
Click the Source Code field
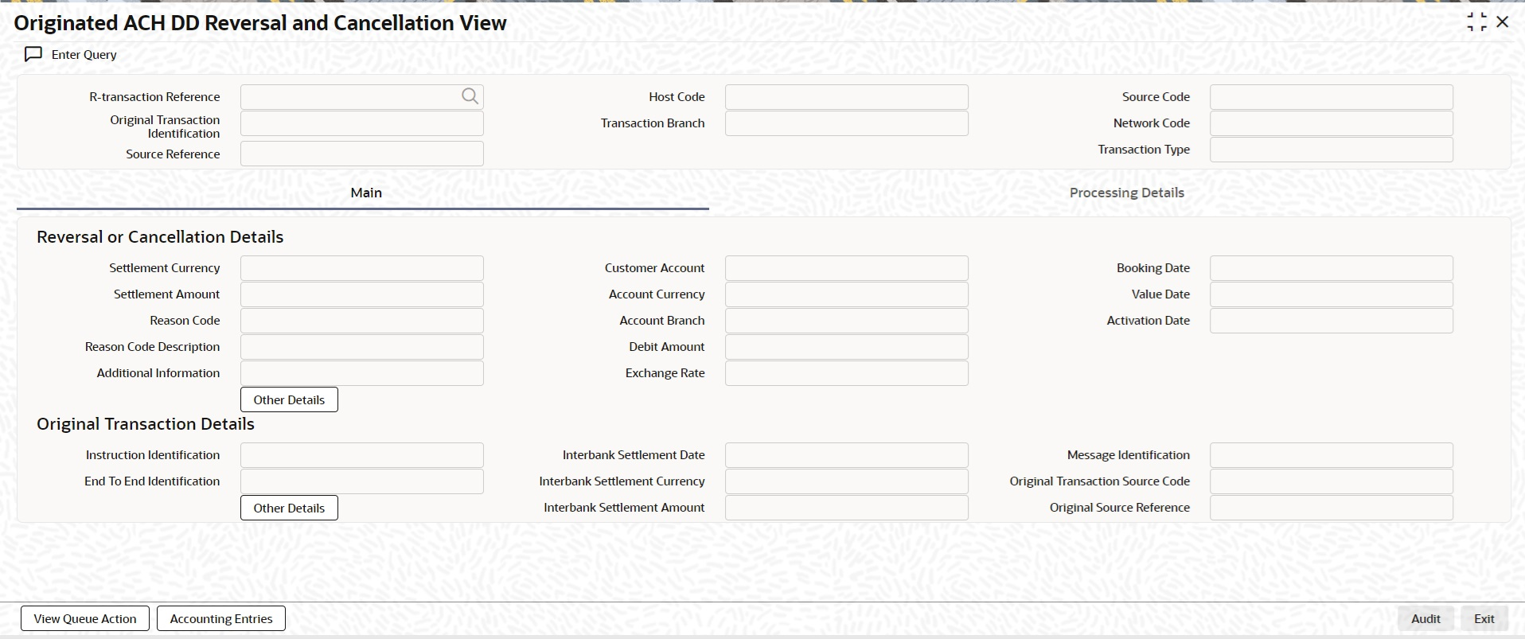click(x=1332, y=97)
